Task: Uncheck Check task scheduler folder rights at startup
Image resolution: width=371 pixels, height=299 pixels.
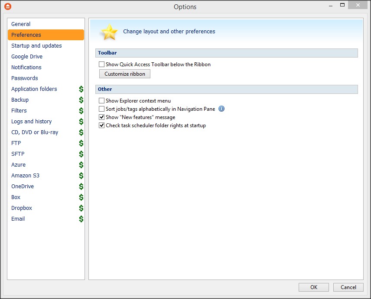Action: tap(101, 125)
